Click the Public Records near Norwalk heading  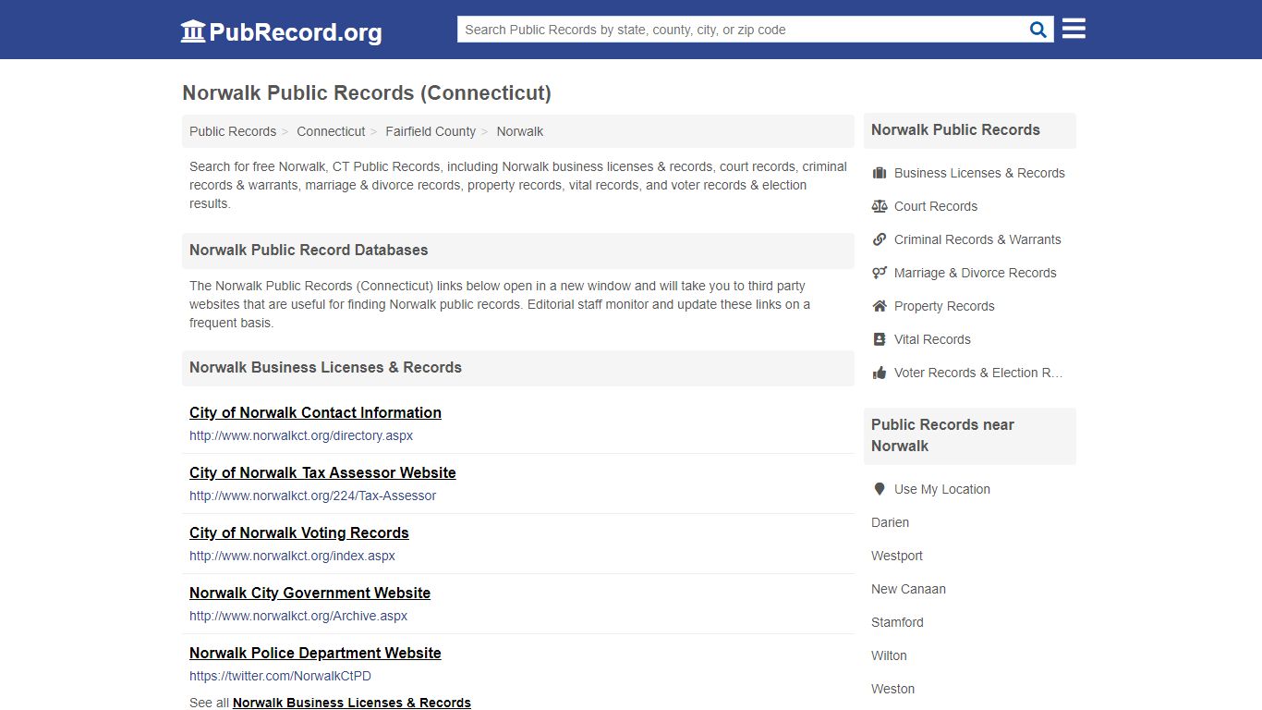coord(942,435)
